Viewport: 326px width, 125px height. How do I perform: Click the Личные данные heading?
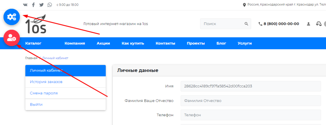pyautogui.click(x=138, y=70)
